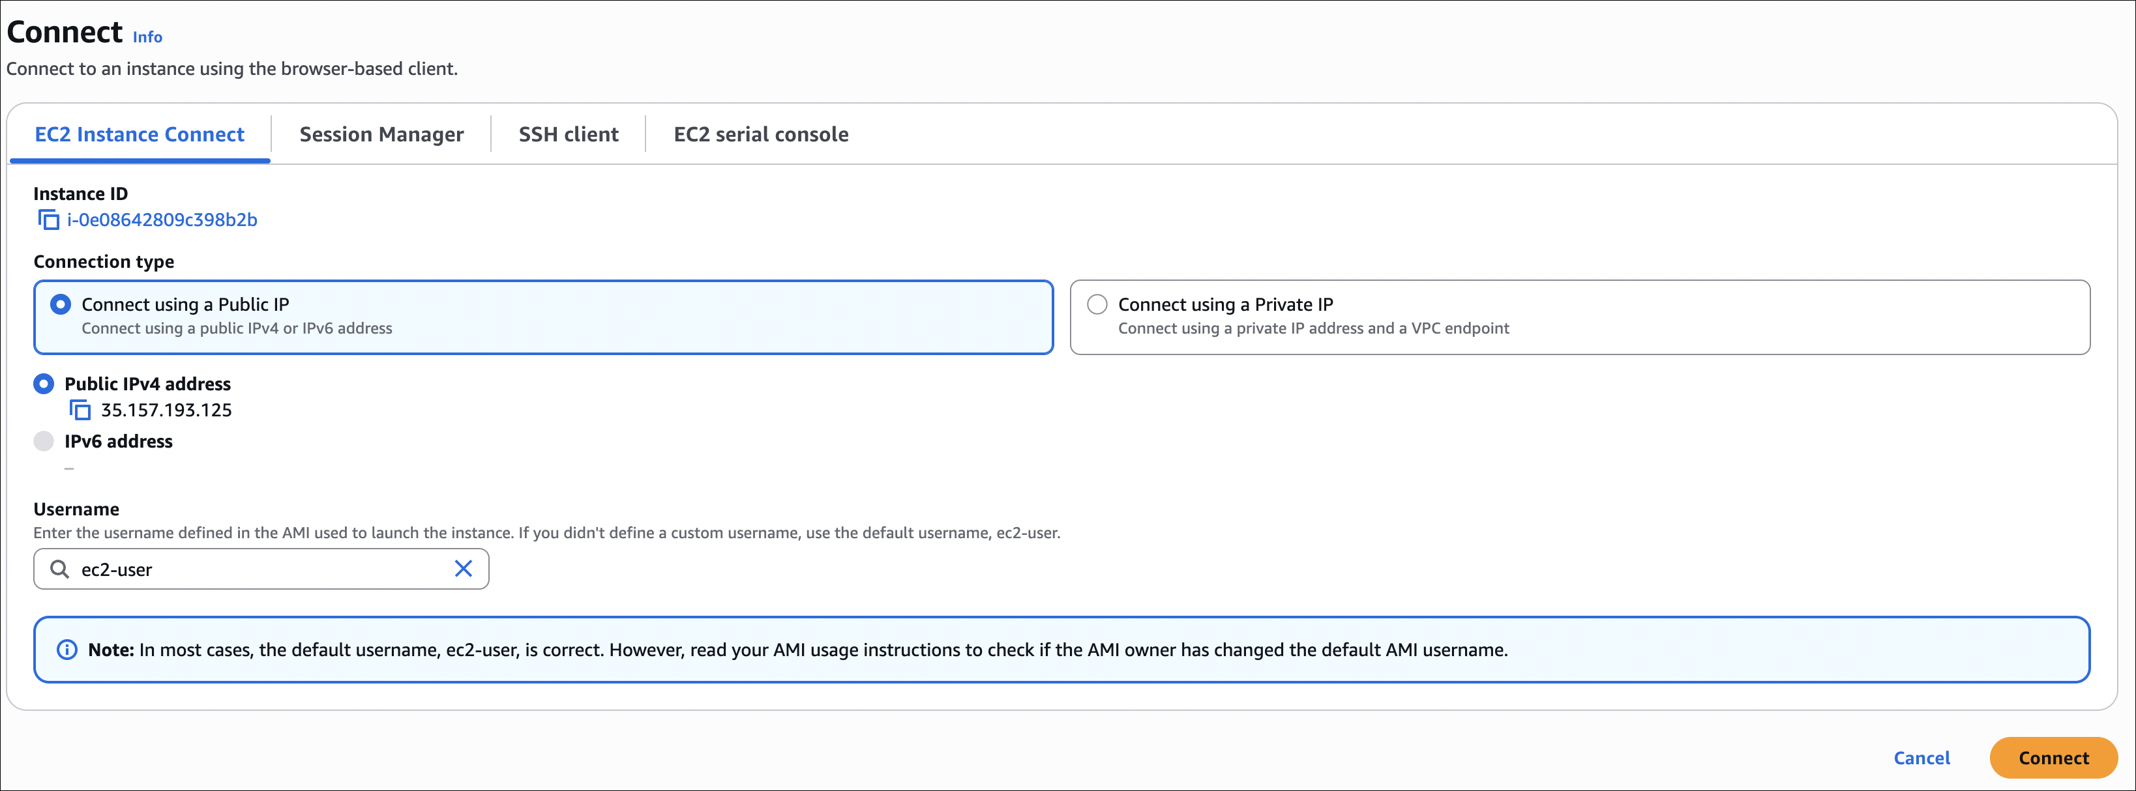Open the SSH client tab
This screenshot has width=2136, height=791.
tap(569, 134)
